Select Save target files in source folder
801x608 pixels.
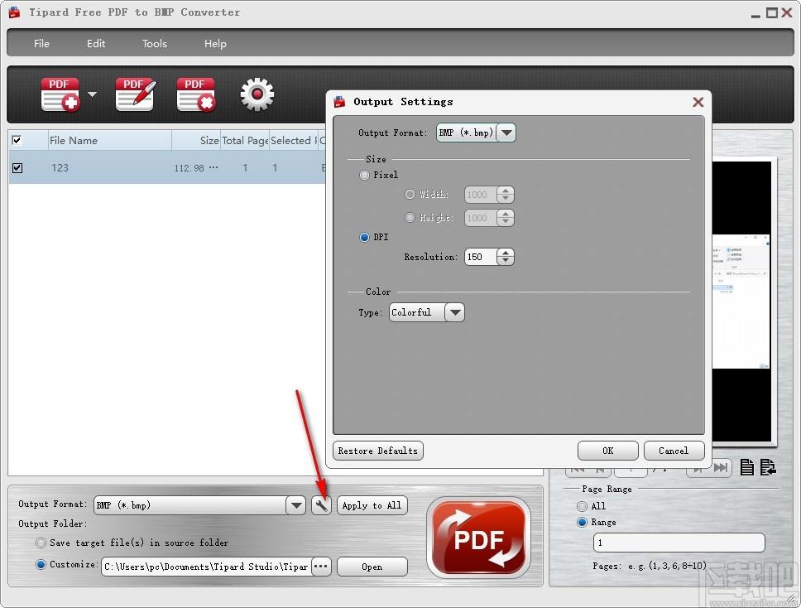[41, 543]
